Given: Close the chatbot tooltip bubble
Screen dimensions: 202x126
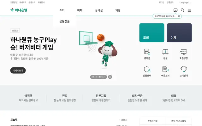Looking at the screenshot, I should 179,16.
